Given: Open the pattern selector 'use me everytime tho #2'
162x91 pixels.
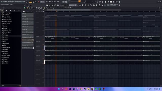Looking at the screenshot, I should 73,5.
